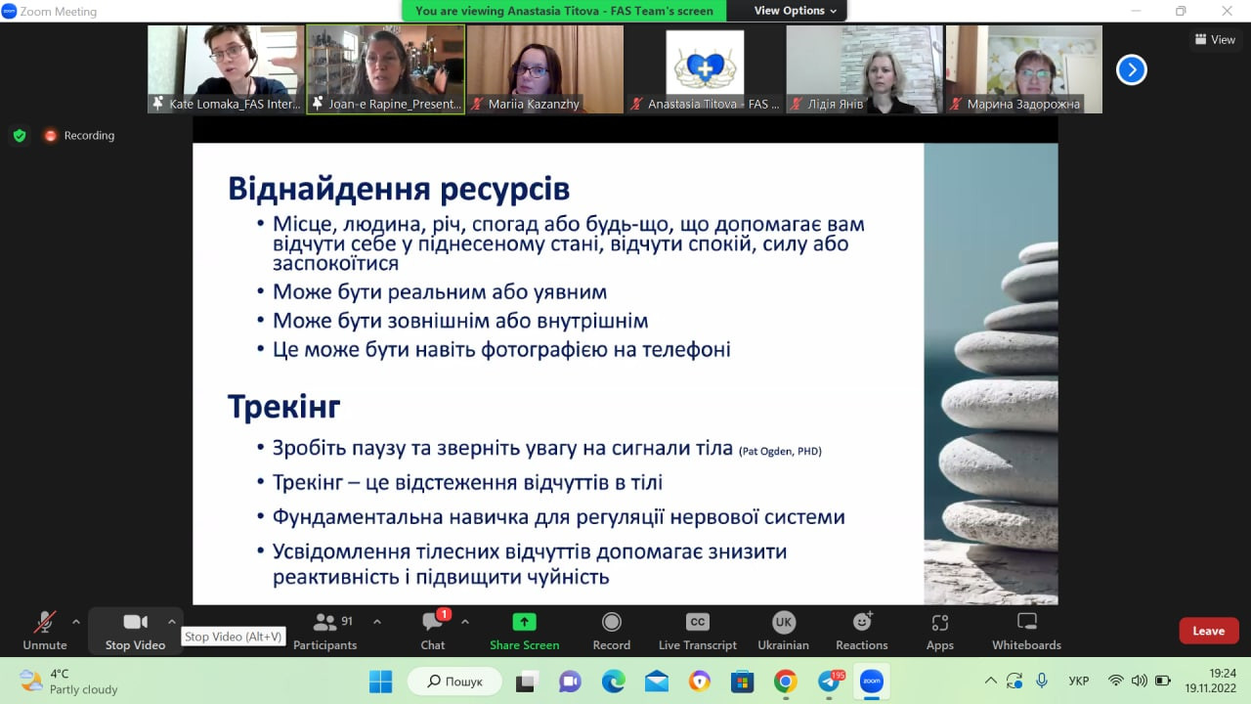
Task: Click the microphone tray icon
Action: pos(1042,681)
